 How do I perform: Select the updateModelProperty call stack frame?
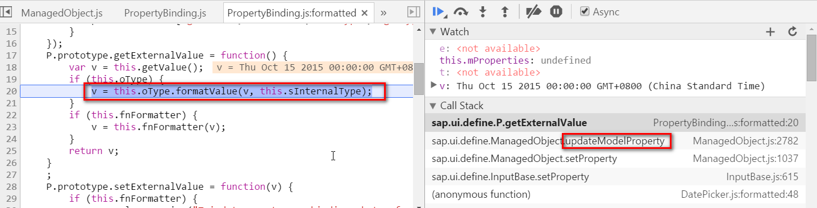(x=615, y=141)
